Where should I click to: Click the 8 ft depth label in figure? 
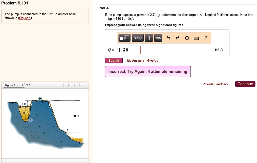click(x=25, y=113)
